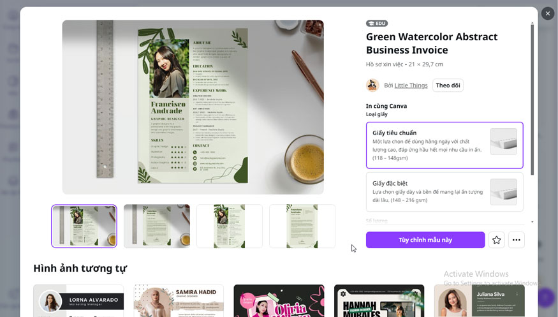Screen dimensions: 558x317
Task: Click the side panel scrollbar
Action: click(x=532, y=100)
